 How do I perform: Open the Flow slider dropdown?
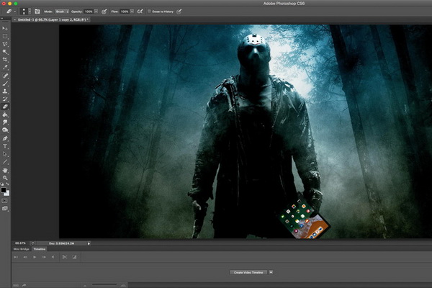132,12
